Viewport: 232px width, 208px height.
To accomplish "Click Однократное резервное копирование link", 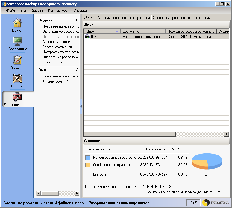I will point(61,32).
